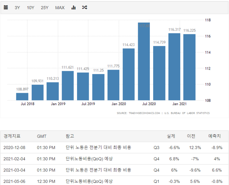This screenshot has height=185, width=229.
Task: Click the compare shuffle arrows icon
Action: [x=84, y=7]
